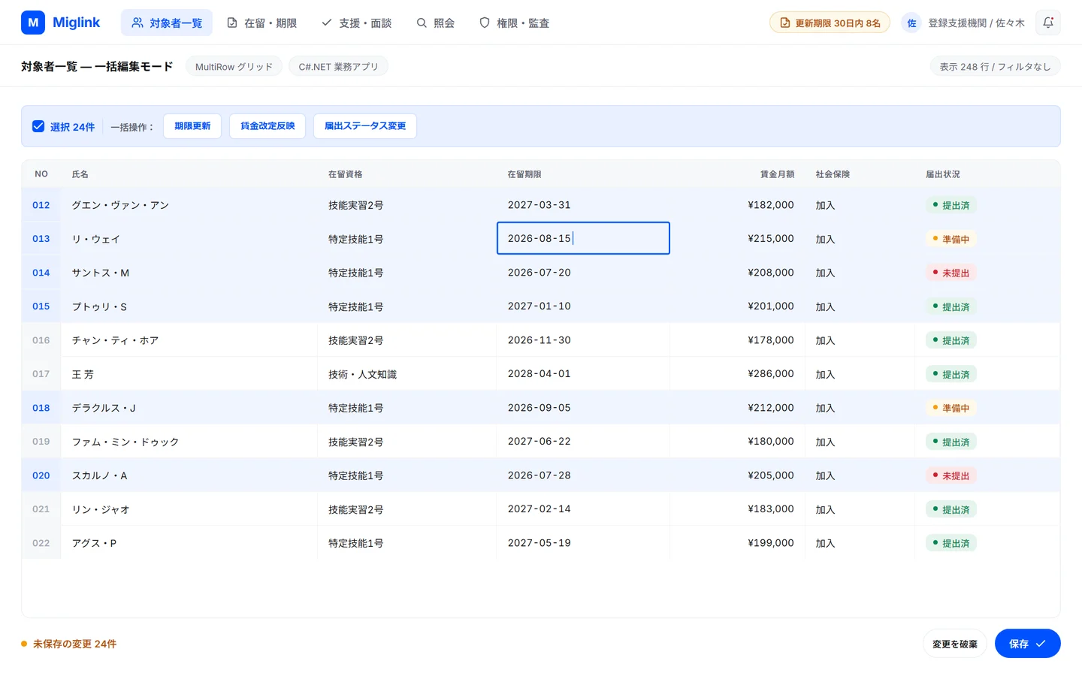Click the 在留資格 column header
The image size is (1082, 676).
click(x=345, y=174)
